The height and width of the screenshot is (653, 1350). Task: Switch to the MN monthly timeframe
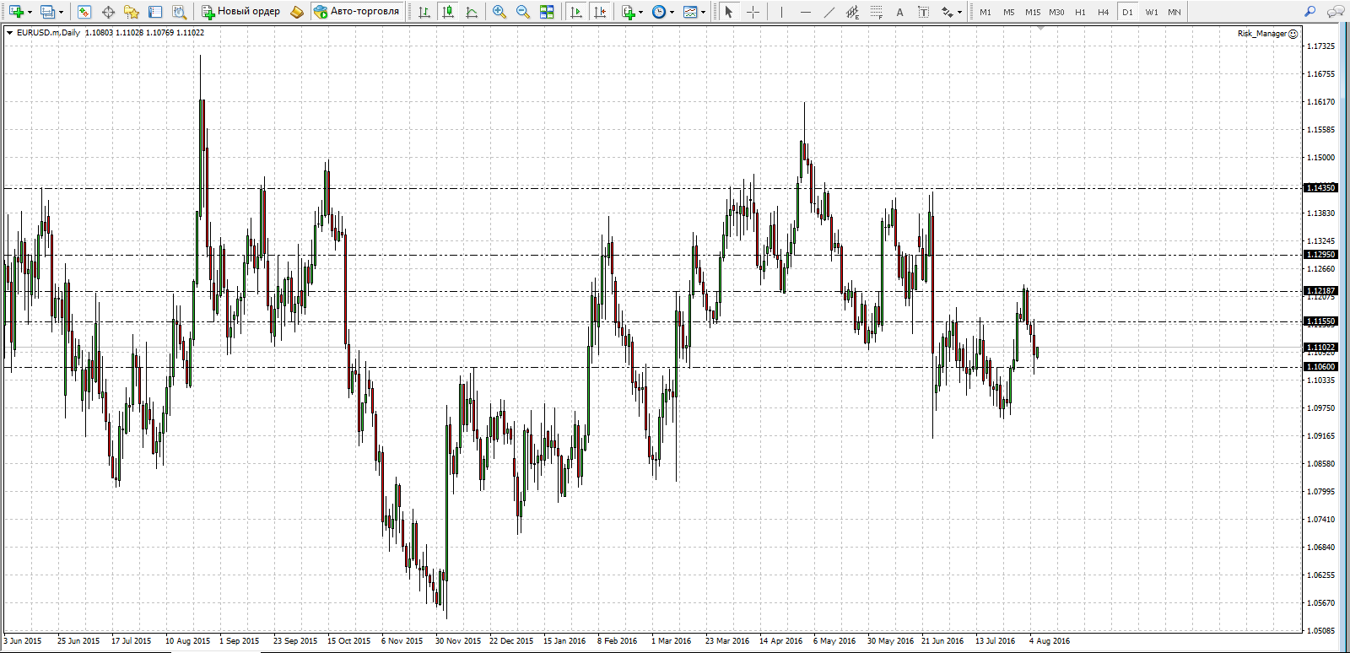[x=1174, y=12]
